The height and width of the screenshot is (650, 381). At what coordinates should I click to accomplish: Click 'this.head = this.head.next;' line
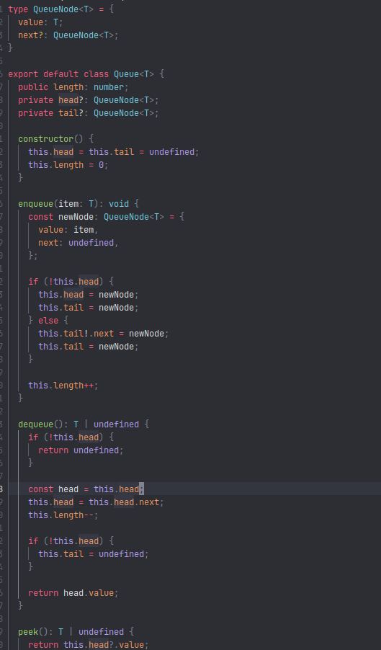click(x=96, y=502)
